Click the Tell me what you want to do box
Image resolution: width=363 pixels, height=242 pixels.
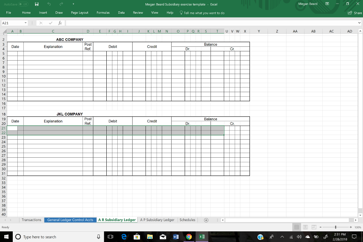point(202,13)
